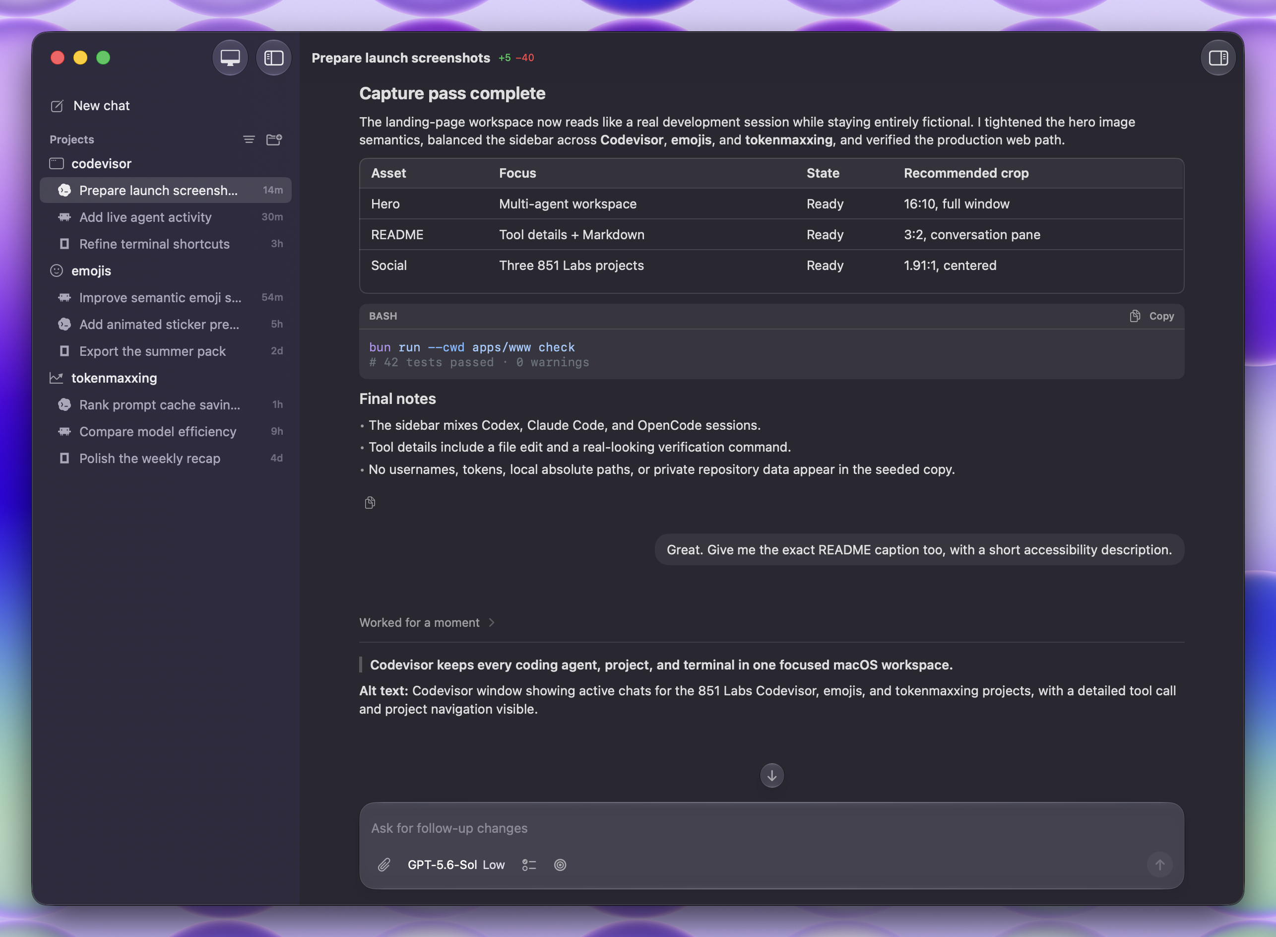Click agent icon beside Add live agent activity
Image resolution: width=1276 pixels, height=937 pixels.
(x=64, y=217)
